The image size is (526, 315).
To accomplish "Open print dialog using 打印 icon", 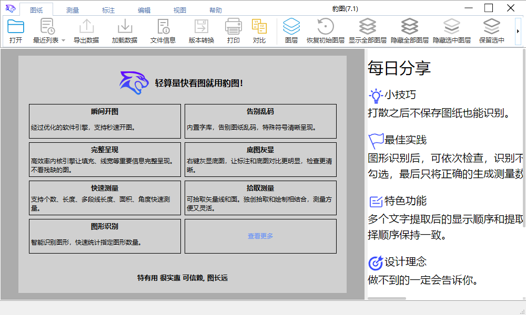I will [x=232, y=29].
